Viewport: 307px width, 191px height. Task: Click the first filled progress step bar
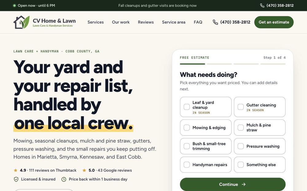[x=192, y=64]
